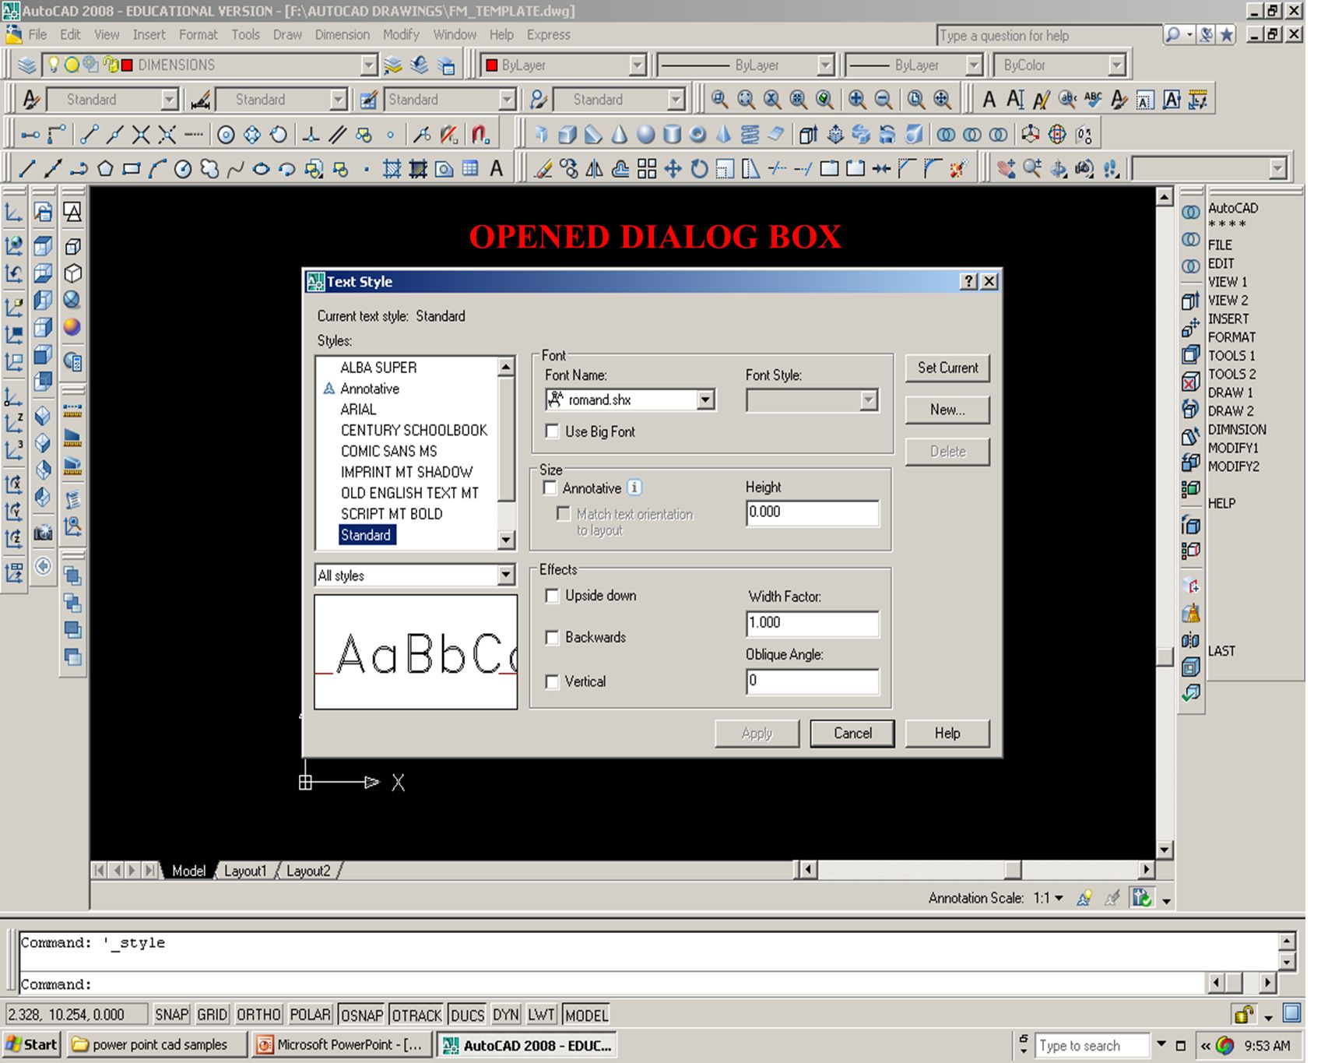
Task: Click the Set Current button
Action: (x=947, y=368)
